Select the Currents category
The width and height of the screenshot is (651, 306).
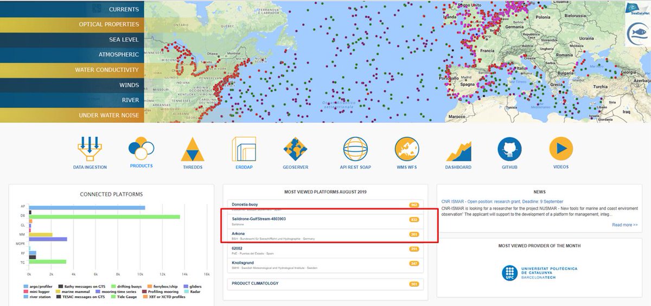point(72,9)
